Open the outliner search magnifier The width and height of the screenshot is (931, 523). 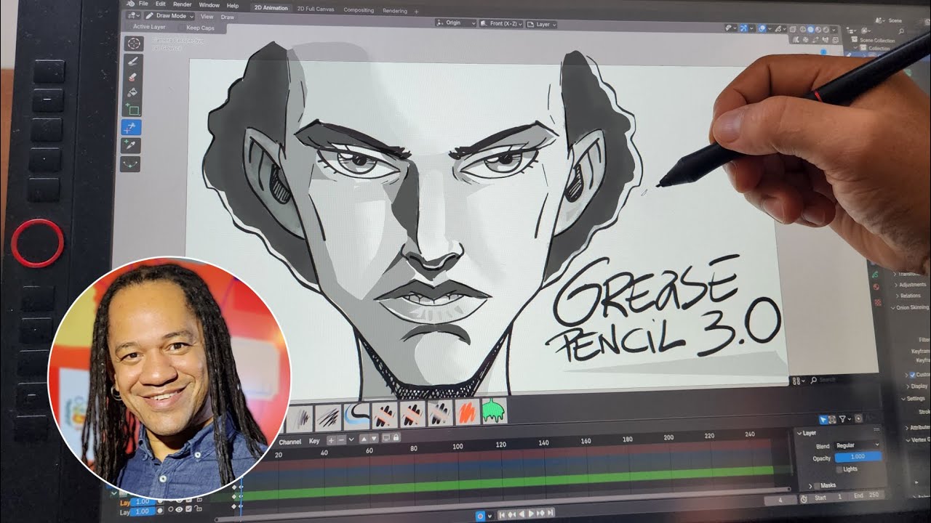[901, 31]
